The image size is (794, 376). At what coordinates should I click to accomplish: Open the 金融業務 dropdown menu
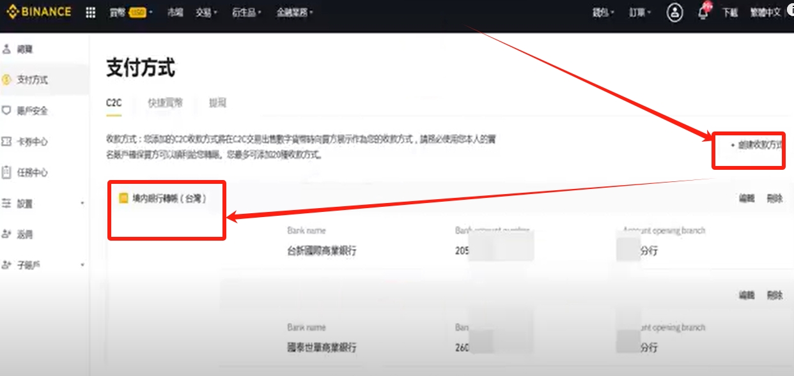[295, 13]
